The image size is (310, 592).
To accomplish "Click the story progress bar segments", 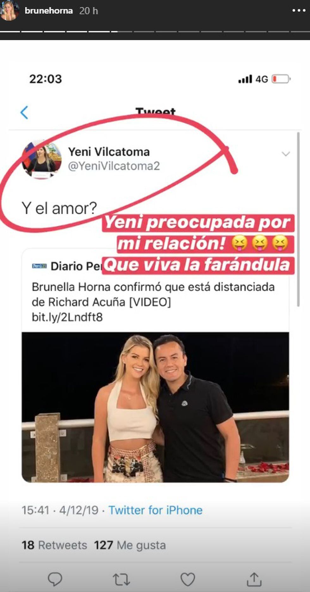I will click(155, 32).
